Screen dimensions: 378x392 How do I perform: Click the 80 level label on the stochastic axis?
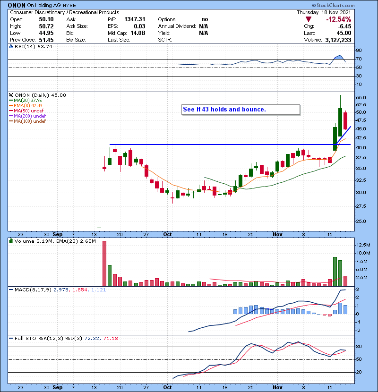tap(359, 347)
